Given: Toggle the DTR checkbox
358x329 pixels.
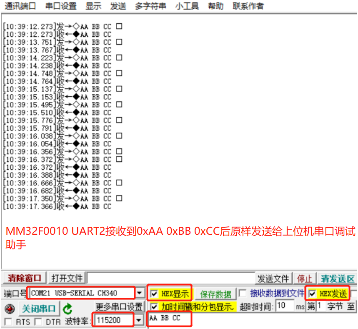Looking at the screenshot, I should pyautogui.click(x=38, y=321).
